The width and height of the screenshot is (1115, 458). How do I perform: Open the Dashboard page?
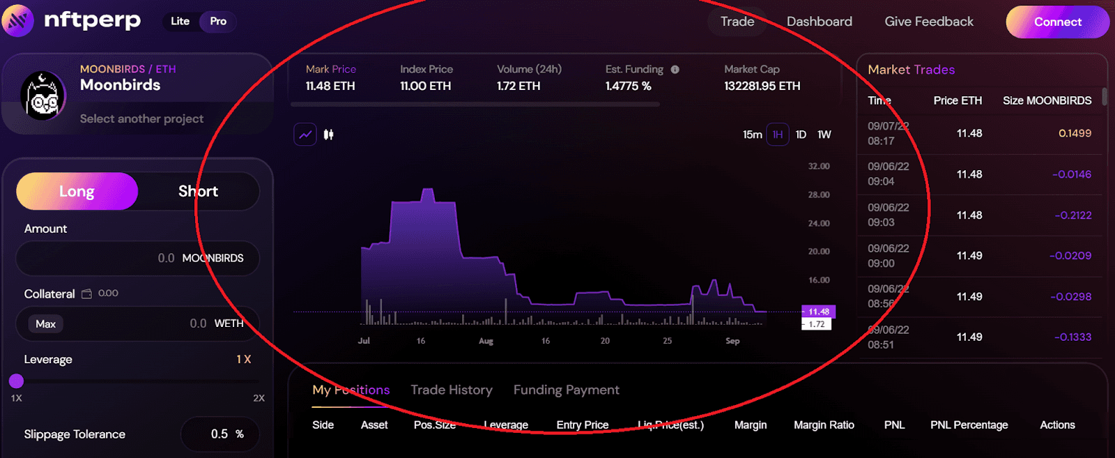pyautogui.click(x=820, y=22)
